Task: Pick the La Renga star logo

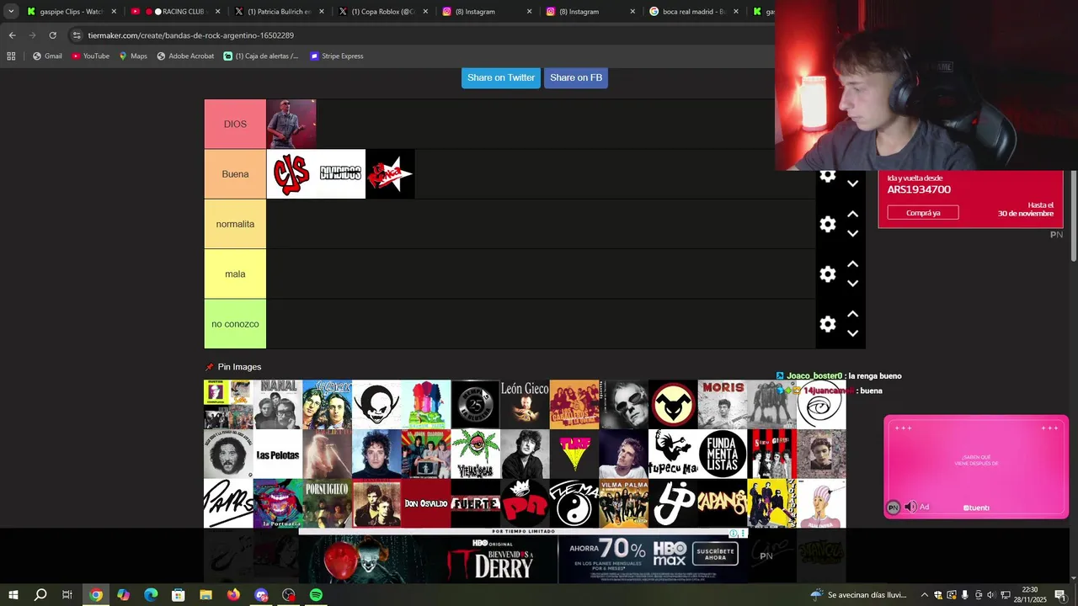Action: [x=390, y=174]
